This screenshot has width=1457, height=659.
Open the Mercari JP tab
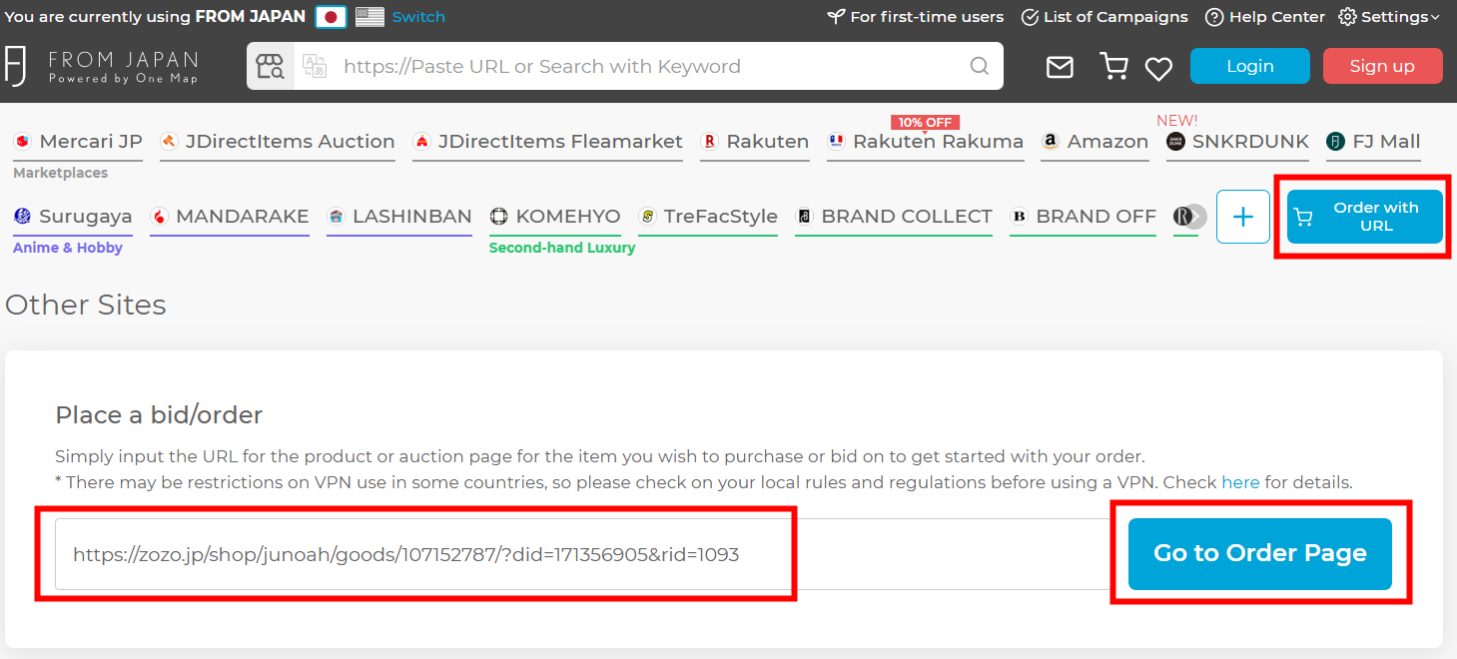78,142
